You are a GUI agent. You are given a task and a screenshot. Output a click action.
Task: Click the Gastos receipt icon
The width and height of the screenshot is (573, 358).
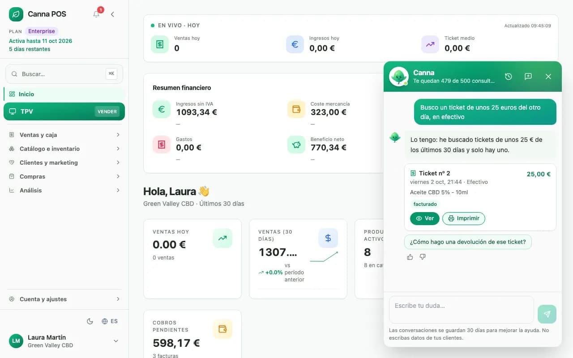[x=162, y=145]
